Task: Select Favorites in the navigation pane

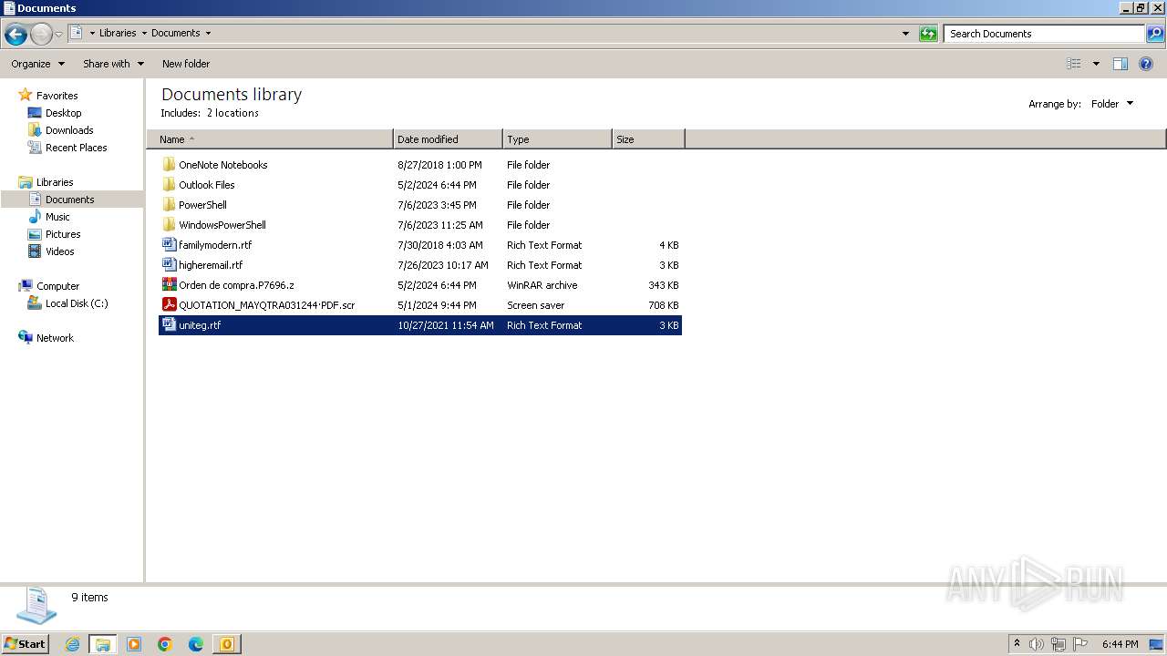Action: (x=57, y=96)
